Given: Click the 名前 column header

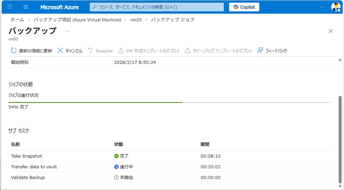Looking at the screenshot, I should pos(15,144).
